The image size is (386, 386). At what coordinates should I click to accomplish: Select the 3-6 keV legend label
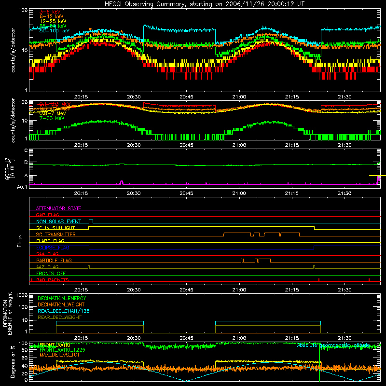(50, 12)
